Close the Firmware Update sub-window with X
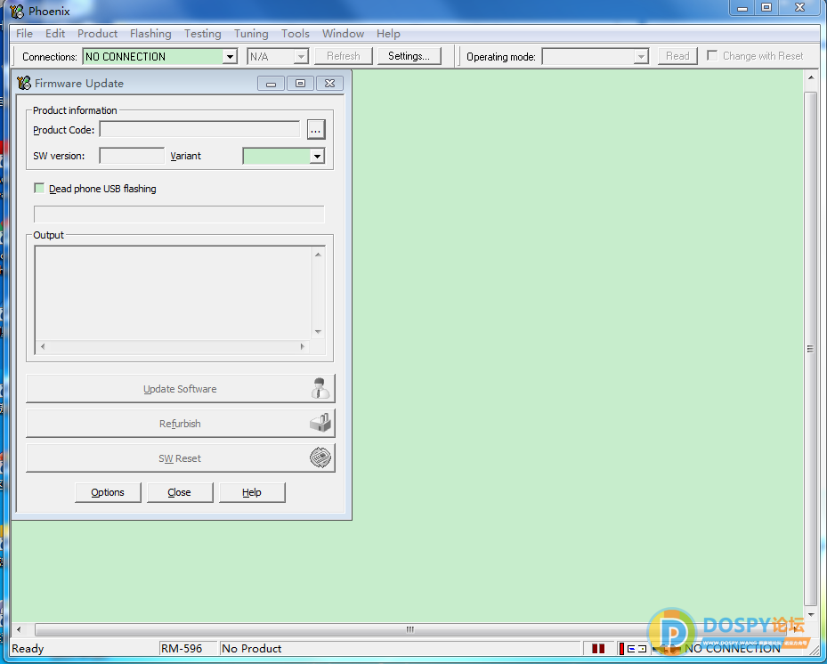827x664 pixels. tap(329, 84)
